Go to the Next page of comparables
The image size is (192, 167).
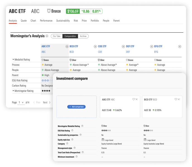(x=47, y=102)
